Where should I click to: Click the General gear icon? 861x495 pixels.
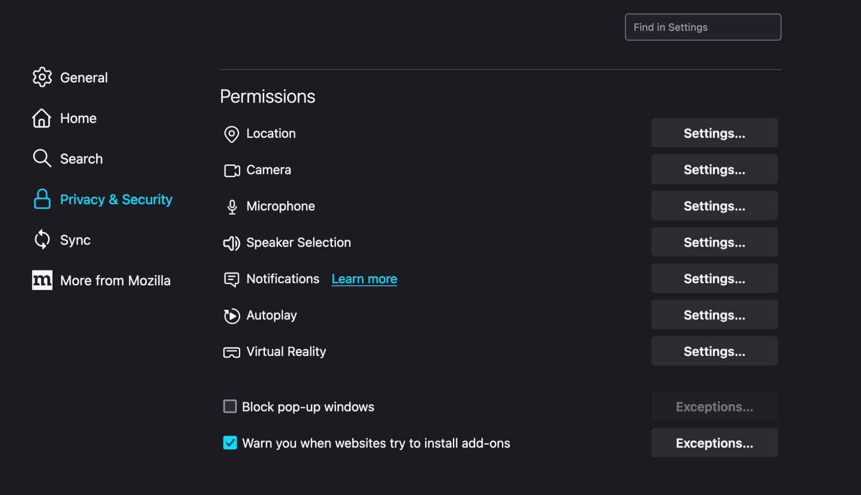(42, 77)
